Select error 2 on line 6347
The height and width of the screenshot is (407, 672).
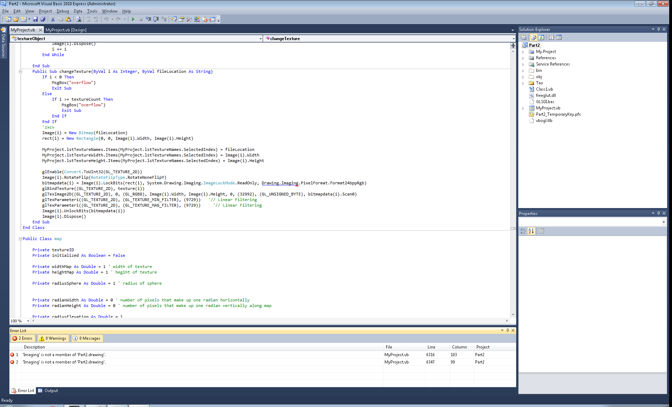tap(263, 362)
